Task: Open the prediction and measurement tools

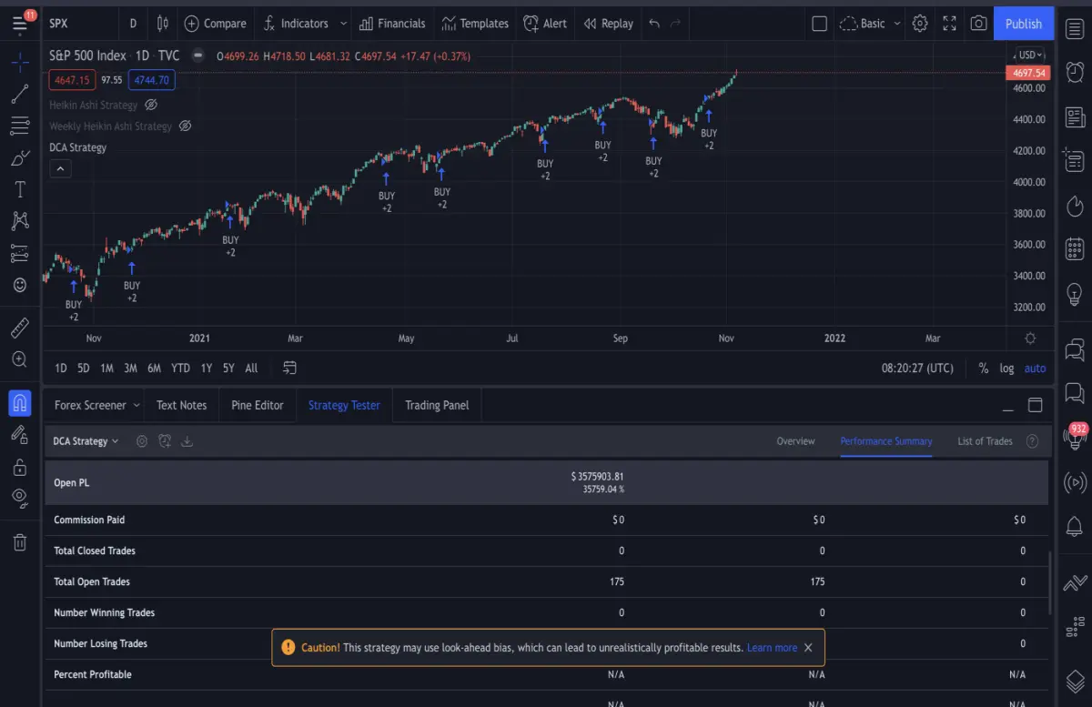Action: 20,253
